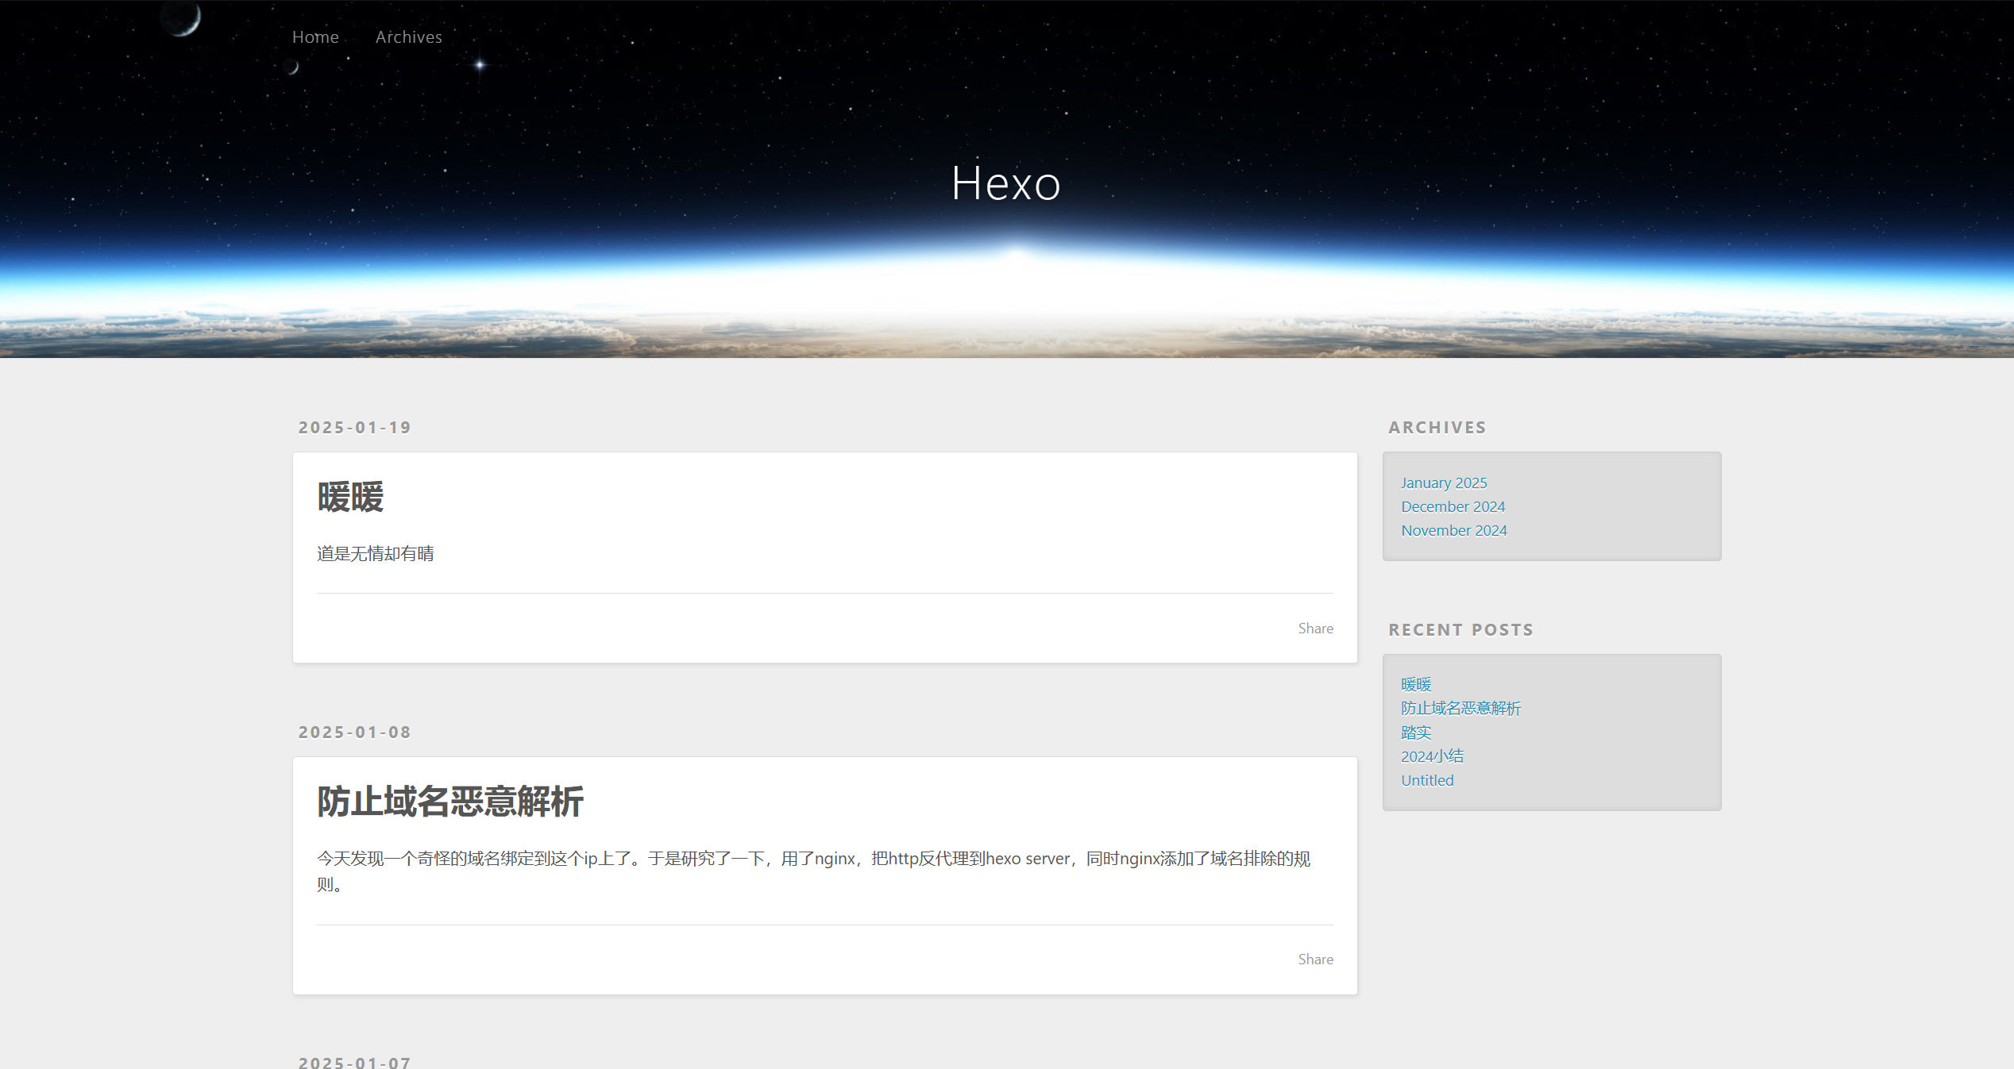Click the Hexo site title
2014x1069 pixels.
pos(1006,183)
